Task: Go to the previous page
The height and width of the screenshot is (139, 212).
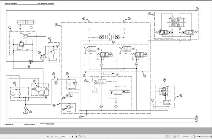Action: click(52, 137)
